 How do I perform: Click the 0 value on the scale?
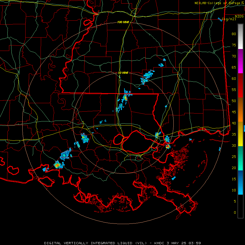click(235, 213)
